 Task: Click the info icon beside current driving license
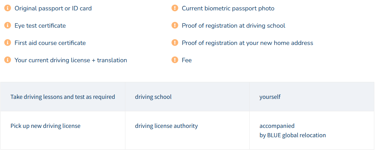coord(8,60)
